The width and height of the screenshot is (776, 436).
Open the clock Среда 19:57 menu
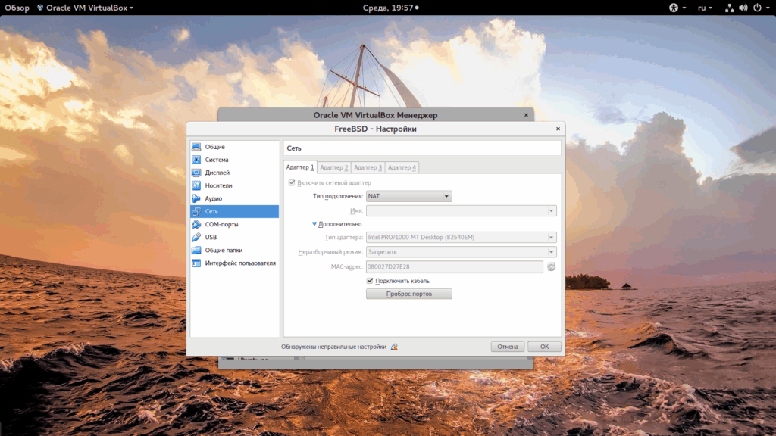(x=390, y=8)
